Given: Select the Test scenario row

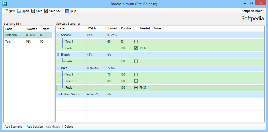Looking at the screenshot, I should click(28, 42).
